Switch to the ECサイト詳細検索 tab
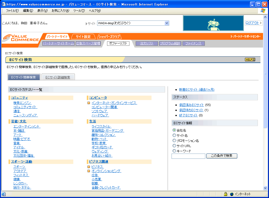Viewport: 269px width, 198px height. (58, 77)
